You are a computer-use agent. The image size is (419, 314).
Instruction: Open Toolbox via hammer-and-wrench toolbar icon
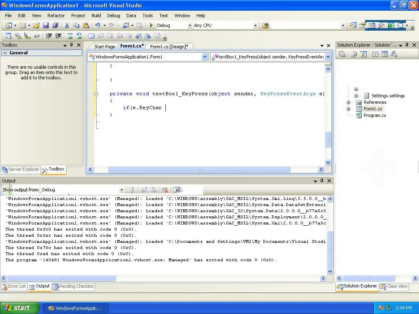pos(381,25)
